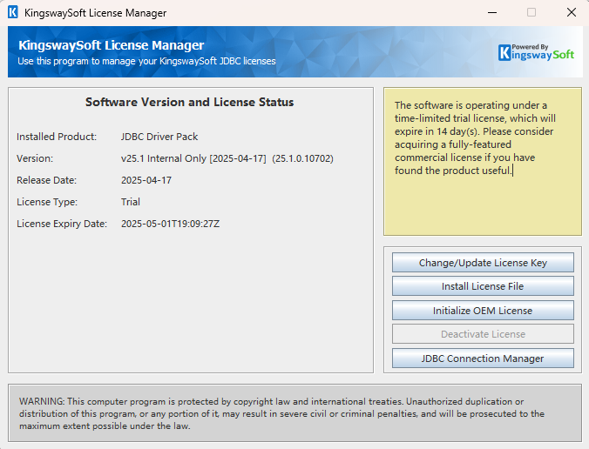Open the Install License File dialog
This screenshot has width=589, height=449.
click(x=483, y=286)
